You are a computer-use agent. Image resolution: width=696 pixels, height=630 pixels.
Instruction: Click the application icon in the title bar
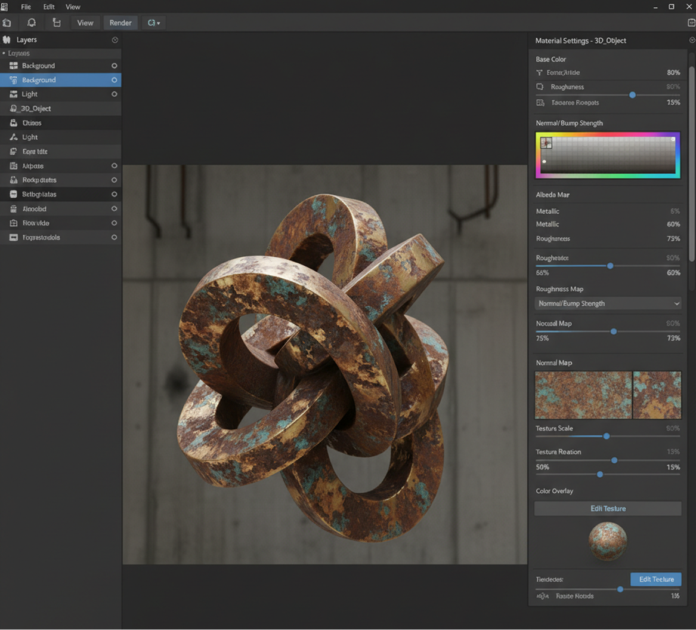(5, 7)
